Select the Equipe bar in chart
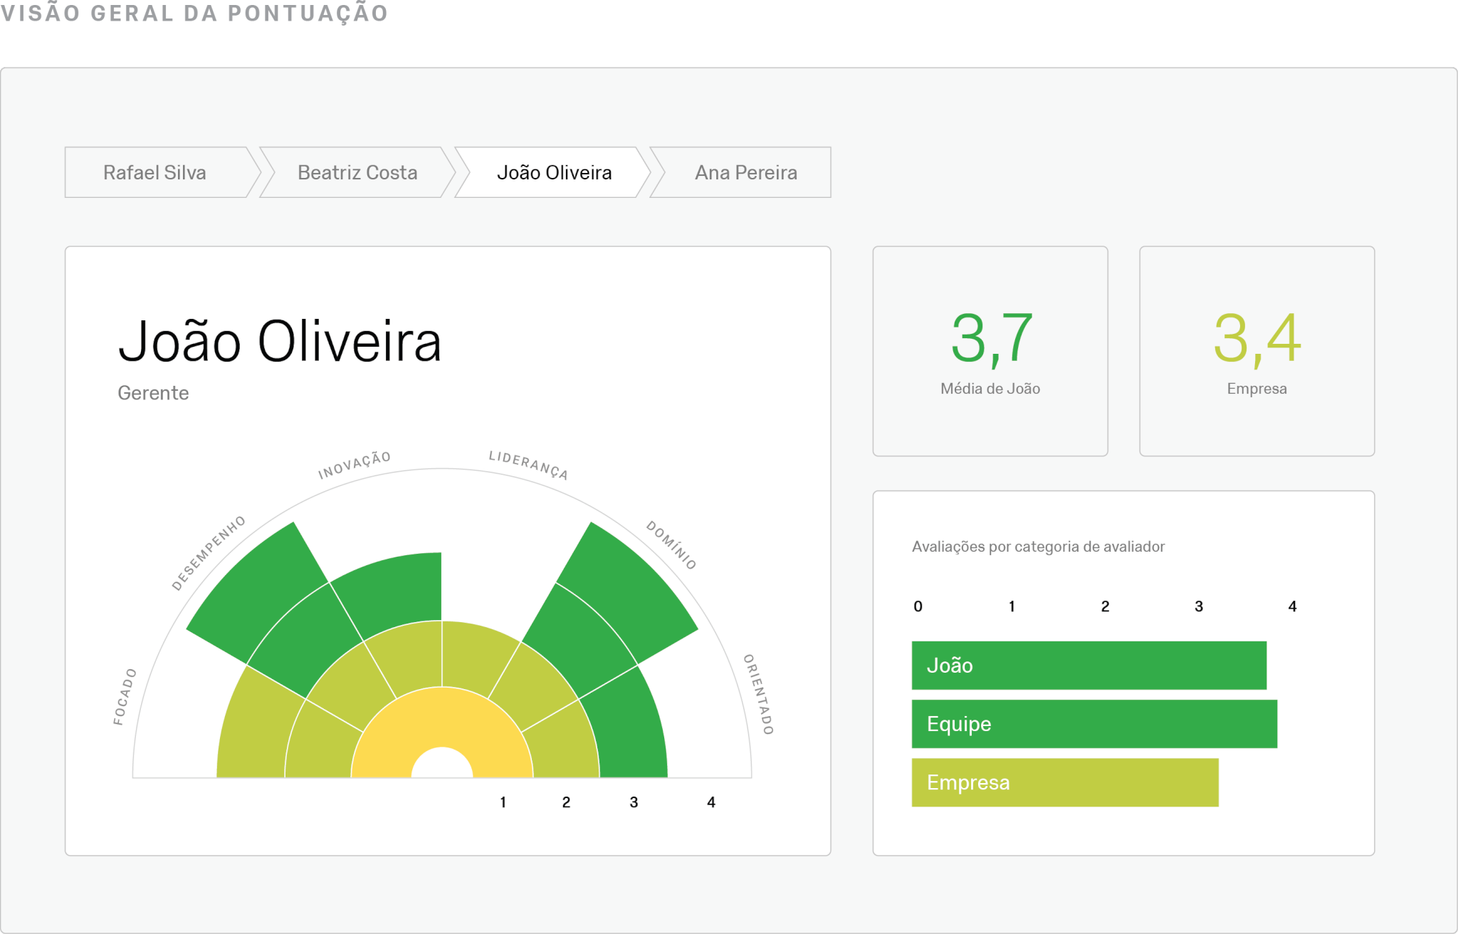Image resolution: width=1458 pixels, height=934 pixels. pos(1094,723)
